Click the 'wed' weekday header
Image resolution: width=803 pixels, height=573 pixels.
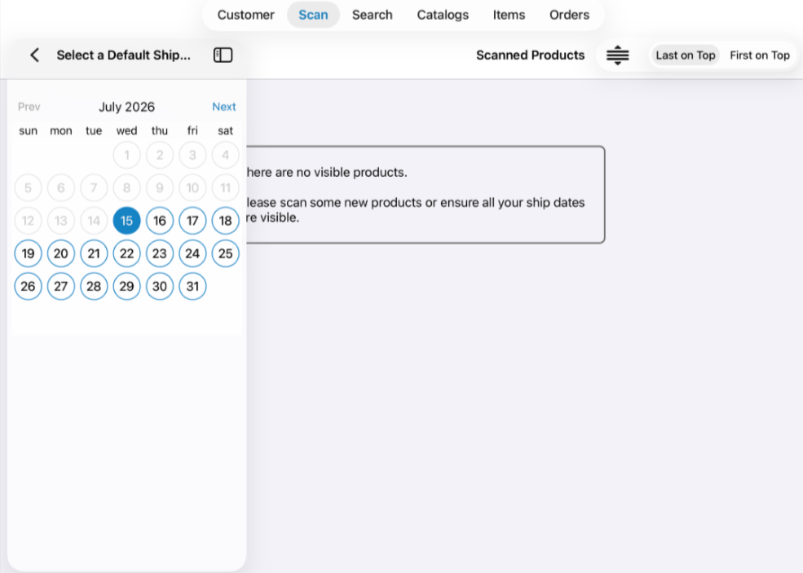coord(126,131)
